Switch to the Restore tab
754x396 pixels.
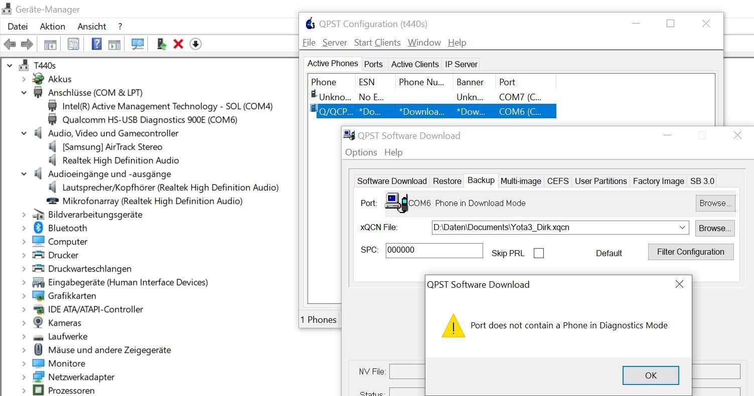[x=447, y=181]
